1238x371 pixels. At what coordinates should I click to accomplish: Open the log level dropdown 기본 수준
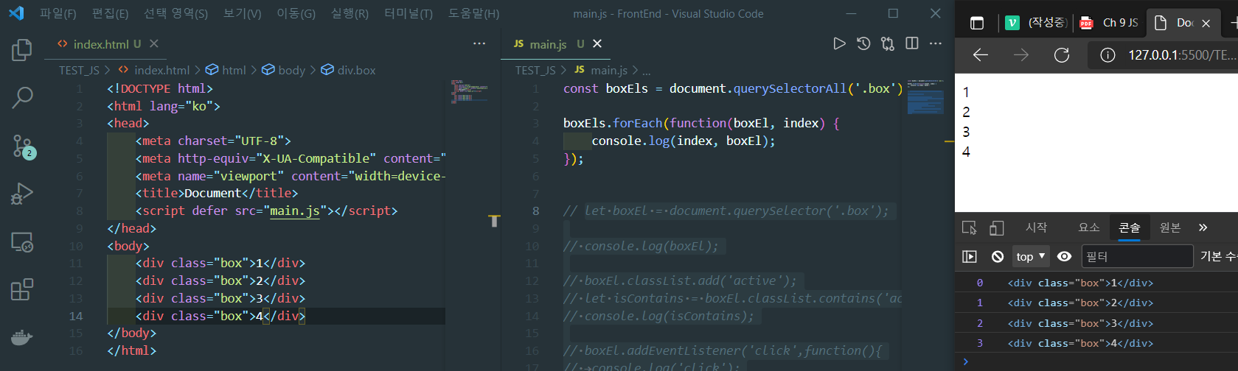click(1218, 256)
